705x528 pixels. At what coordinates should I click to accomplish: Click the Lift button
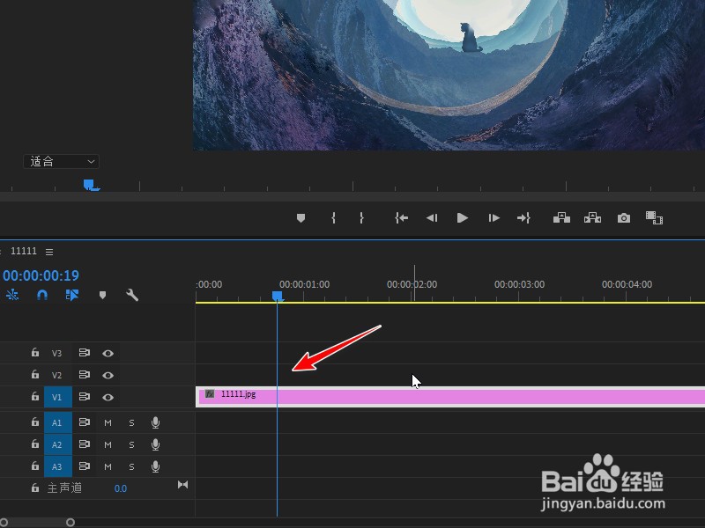561,218
